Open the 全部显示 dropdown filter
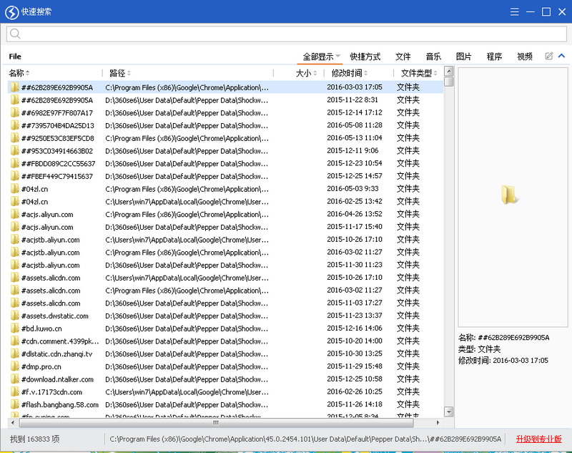Image resolution: width=572 pixels, height=453 pixels. coord(322,57)
